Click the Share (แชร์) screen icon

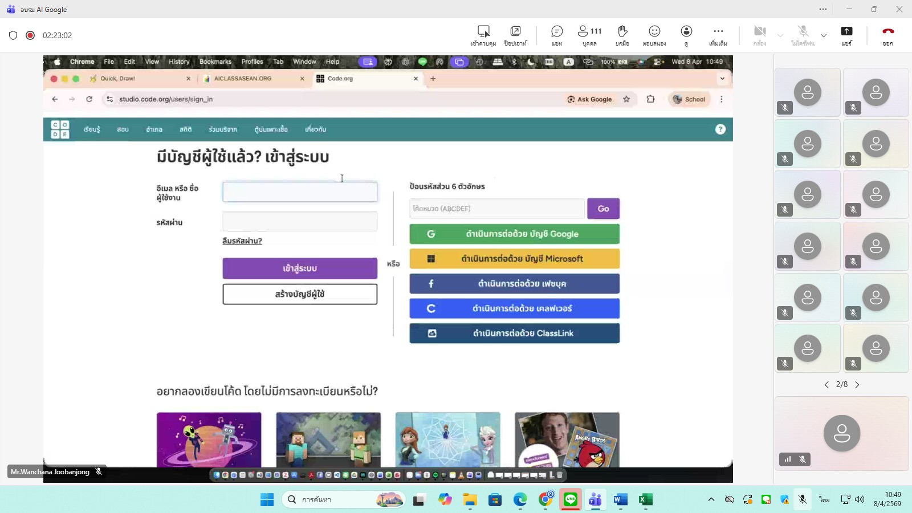tap(846, 35)
